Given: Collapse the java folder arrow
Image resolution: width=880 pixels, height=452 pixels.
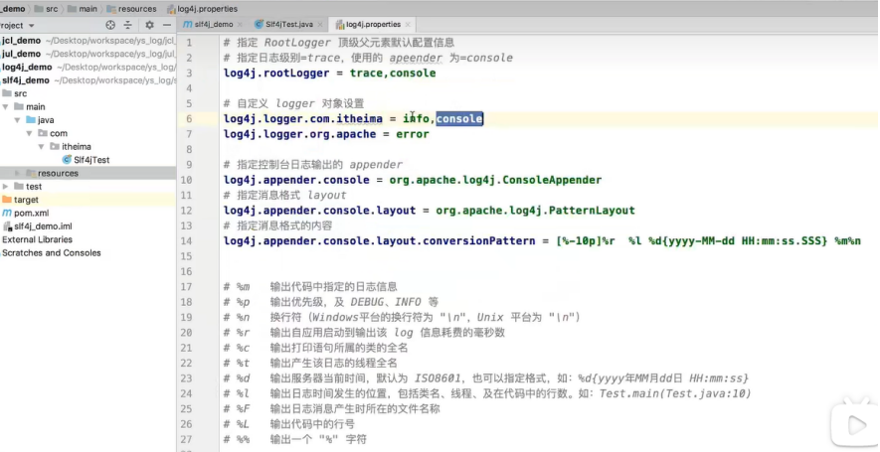Looking at the screenshot, I should point(17,120).
